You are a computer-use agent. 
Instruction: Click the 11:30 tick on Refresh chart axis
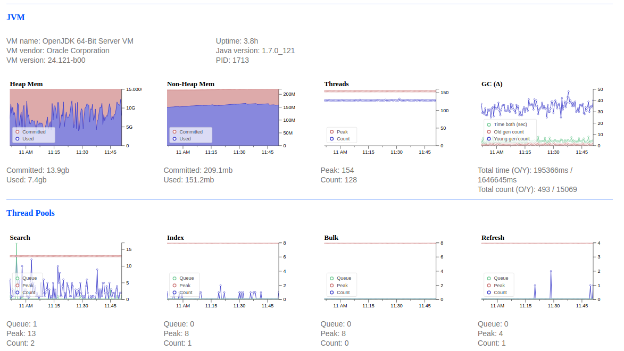[x=554, y=306]
